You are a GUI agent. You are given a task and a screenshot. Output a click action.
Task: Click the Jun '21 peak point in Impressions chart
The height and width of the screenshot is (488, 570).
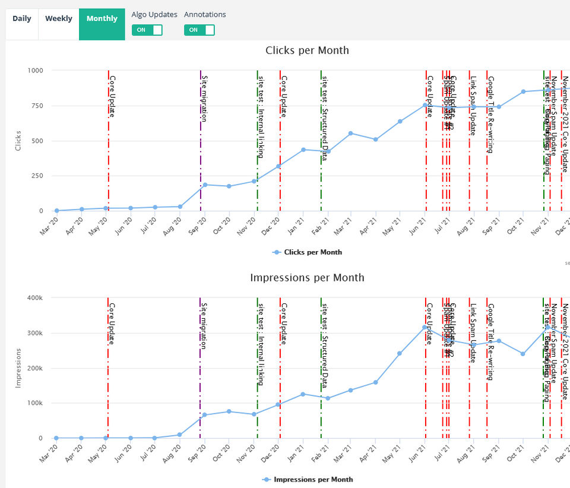pyautogui.click(x=425, y=327)
